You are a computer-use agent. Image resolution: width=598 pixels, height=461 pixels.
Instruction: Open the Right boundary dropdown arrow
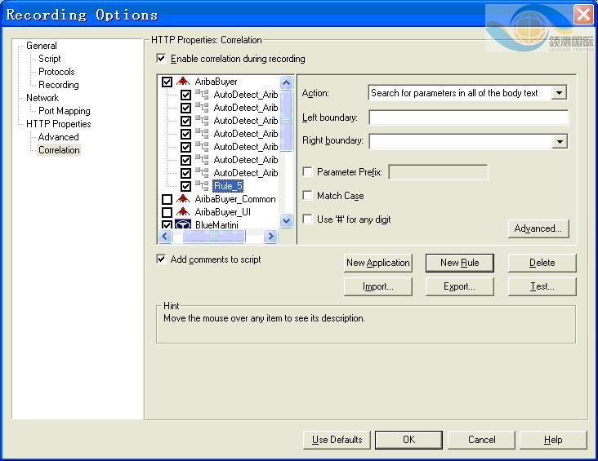[x=560, y=141]
